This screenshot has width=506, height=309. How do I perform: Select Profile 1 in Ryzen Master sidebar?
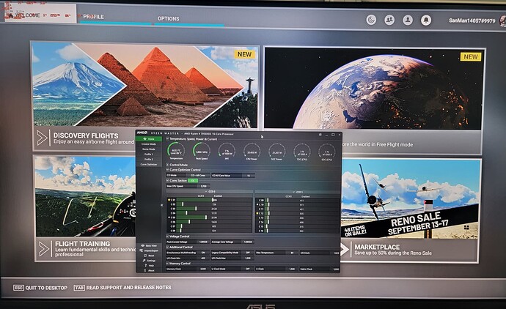(x=149, y=154)
